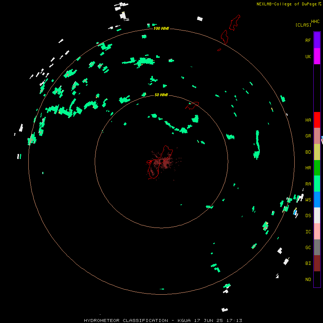Click the UK magenta legend swatch
The width and height of the screenshot is (323, 323).
[317, 56]
